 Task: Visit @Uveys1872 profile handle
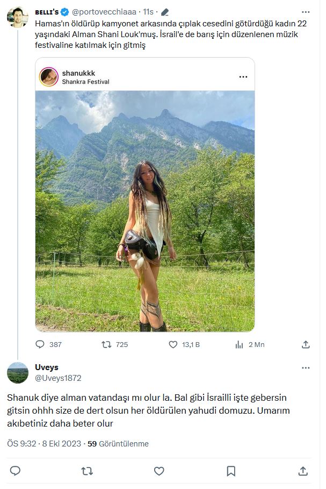pos(58,378)
